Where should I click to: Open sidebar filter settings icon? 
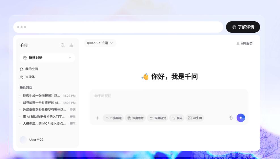click(x=71, y=45)
